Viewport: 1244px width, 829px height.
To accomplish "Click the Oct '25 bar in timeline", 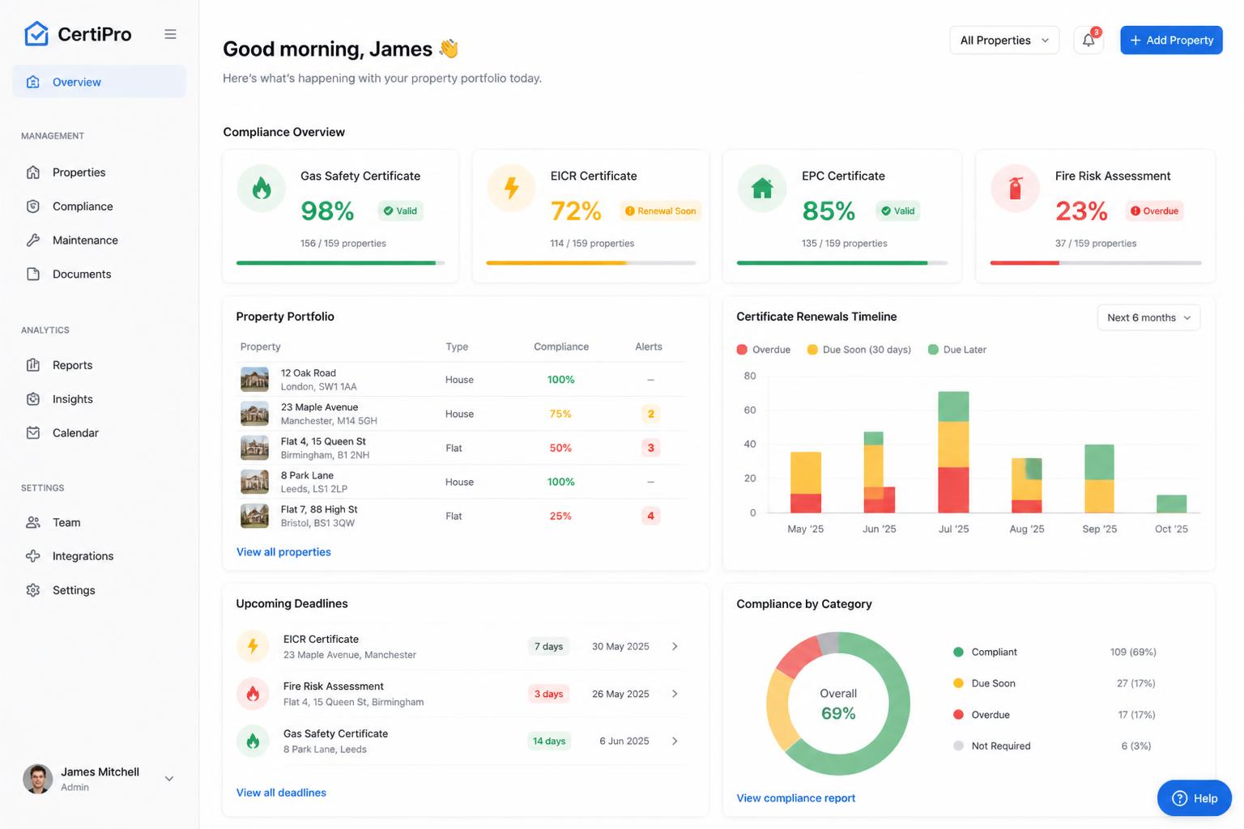I will click(x=1171, y=504).
